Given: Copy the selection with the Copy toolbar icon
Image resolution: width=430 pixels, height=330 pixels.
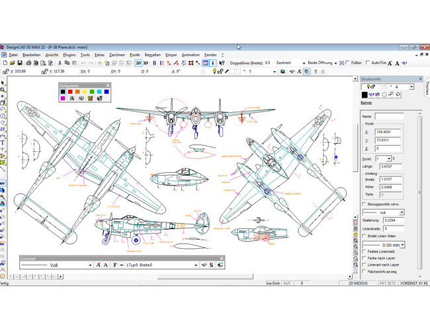Looking at the screenshot, I should click(67, 63).
